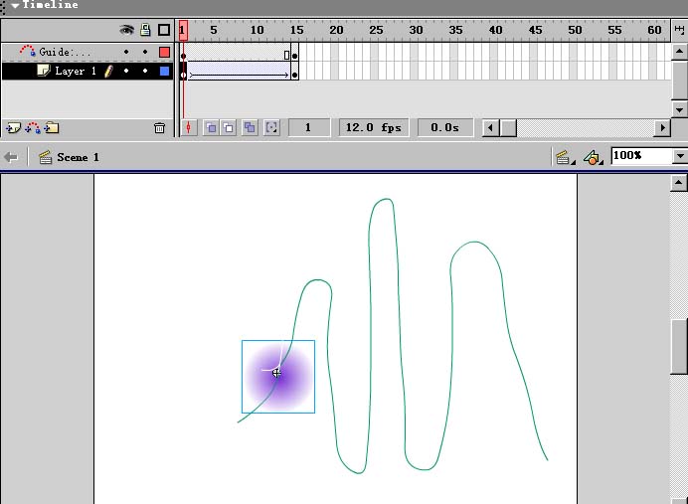Click frame 30 on the timeline ruler

pos(416,30)
